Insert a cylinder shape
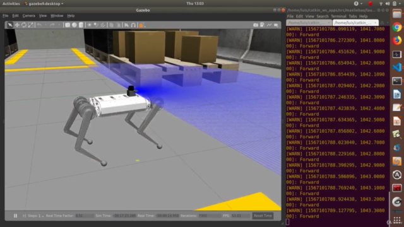This screenshot has width=404, height=227. pyautogui.click(x=81, y=25)
